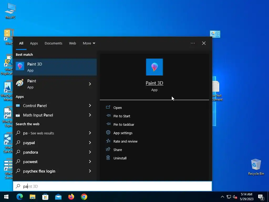Choose Pin to taskbar action
The height and width of the screenshot is (202, 269).
(124, 124)
